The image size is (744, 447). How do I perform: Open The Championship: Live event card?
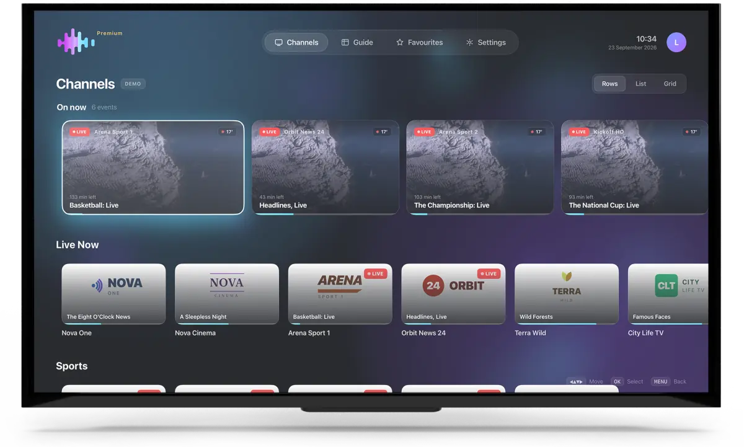[x=480, y=167]
